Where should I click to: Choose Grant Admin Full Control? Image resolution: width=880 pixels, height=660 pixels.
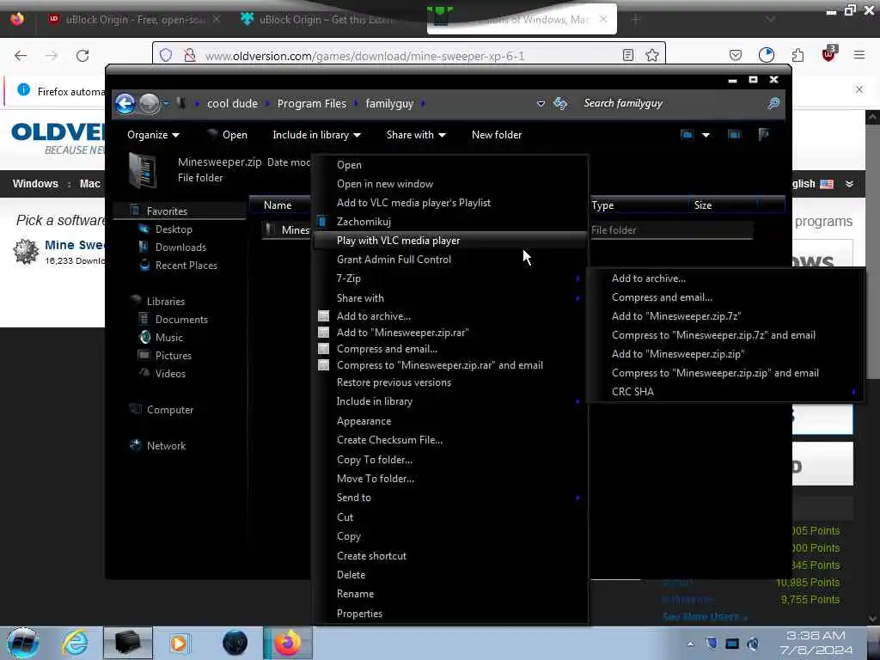click(450, 260)
